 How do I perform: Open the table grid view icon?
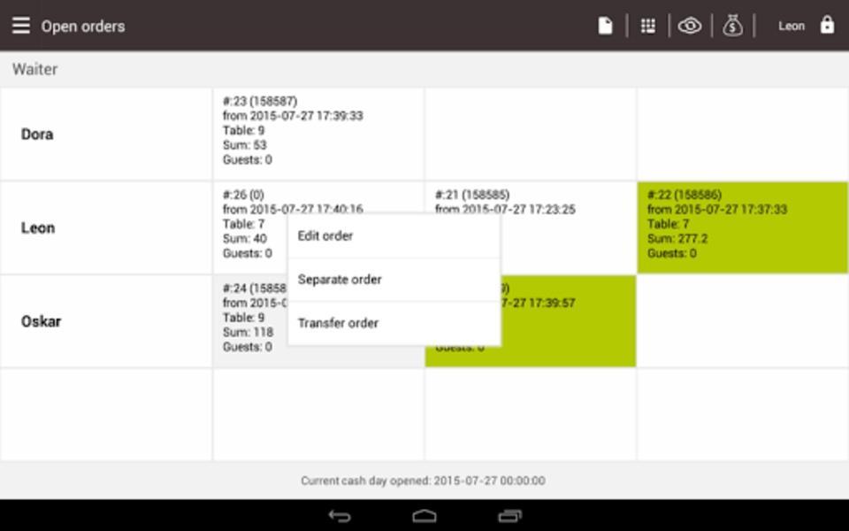(648, 26)
